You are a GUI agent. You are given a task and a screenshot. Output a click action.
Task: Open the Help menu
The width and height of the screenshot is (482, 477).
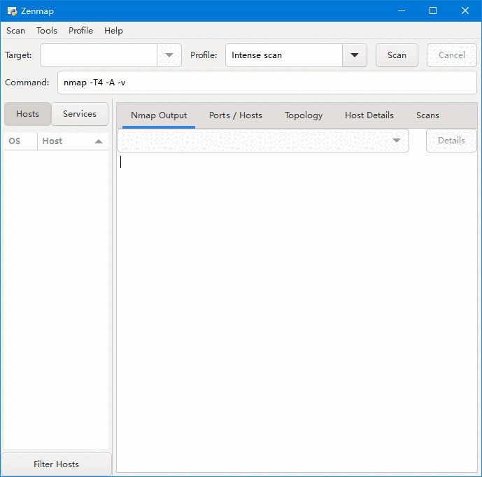click(x=113, y=31)
